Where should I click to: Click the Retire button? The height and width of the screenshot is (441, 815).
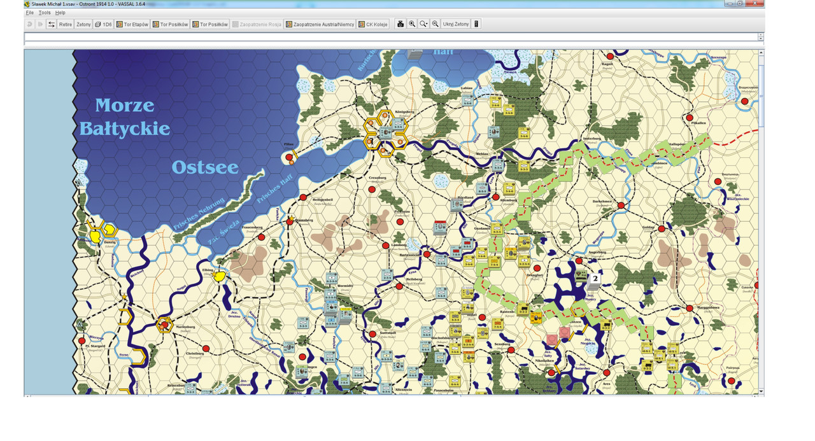[66, 24]
